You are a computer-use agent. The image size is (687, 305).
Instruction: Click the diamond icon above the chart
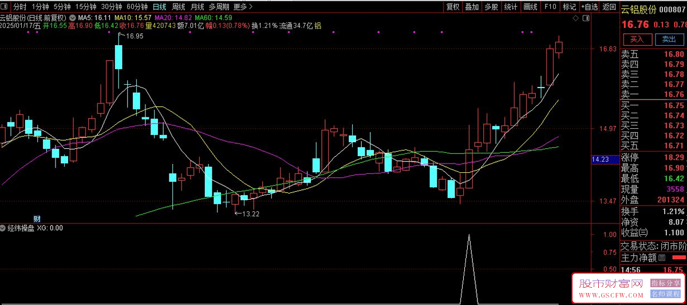coord(575,18)
